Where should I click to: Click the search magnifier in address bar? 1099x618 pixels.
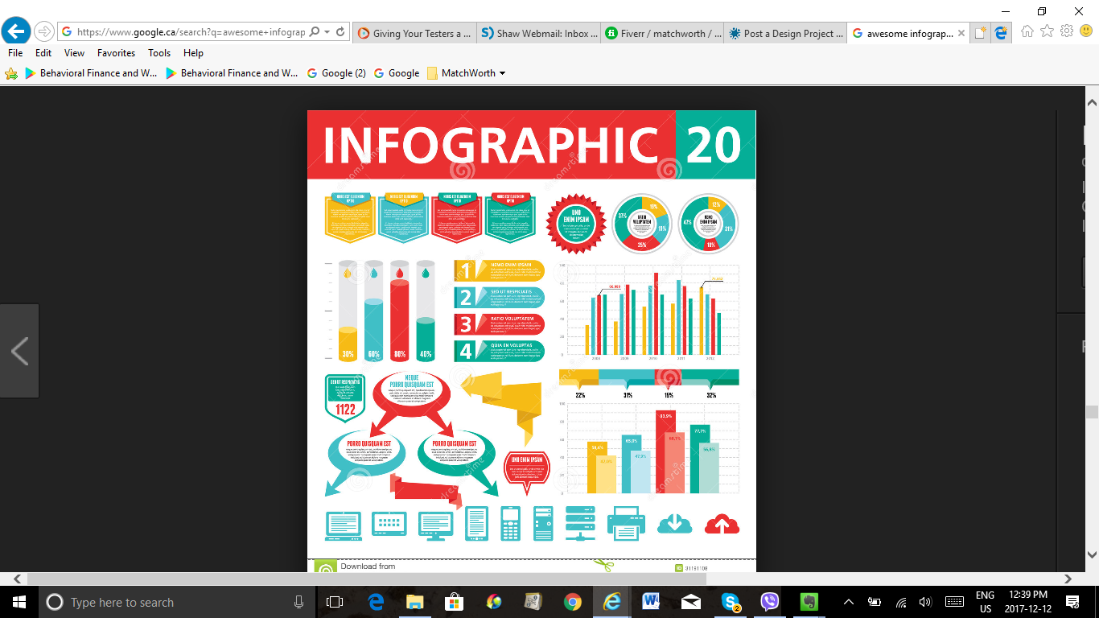click(x=315, y=32)
